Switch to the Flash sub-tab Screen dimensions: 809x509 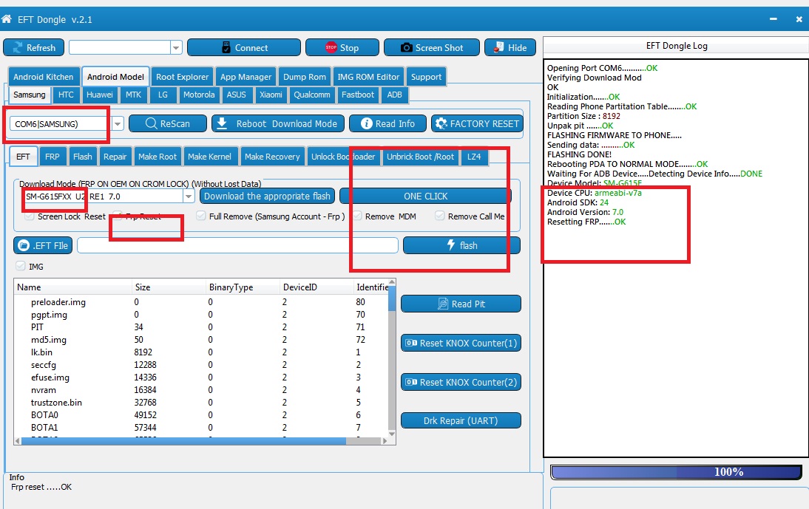83,157
